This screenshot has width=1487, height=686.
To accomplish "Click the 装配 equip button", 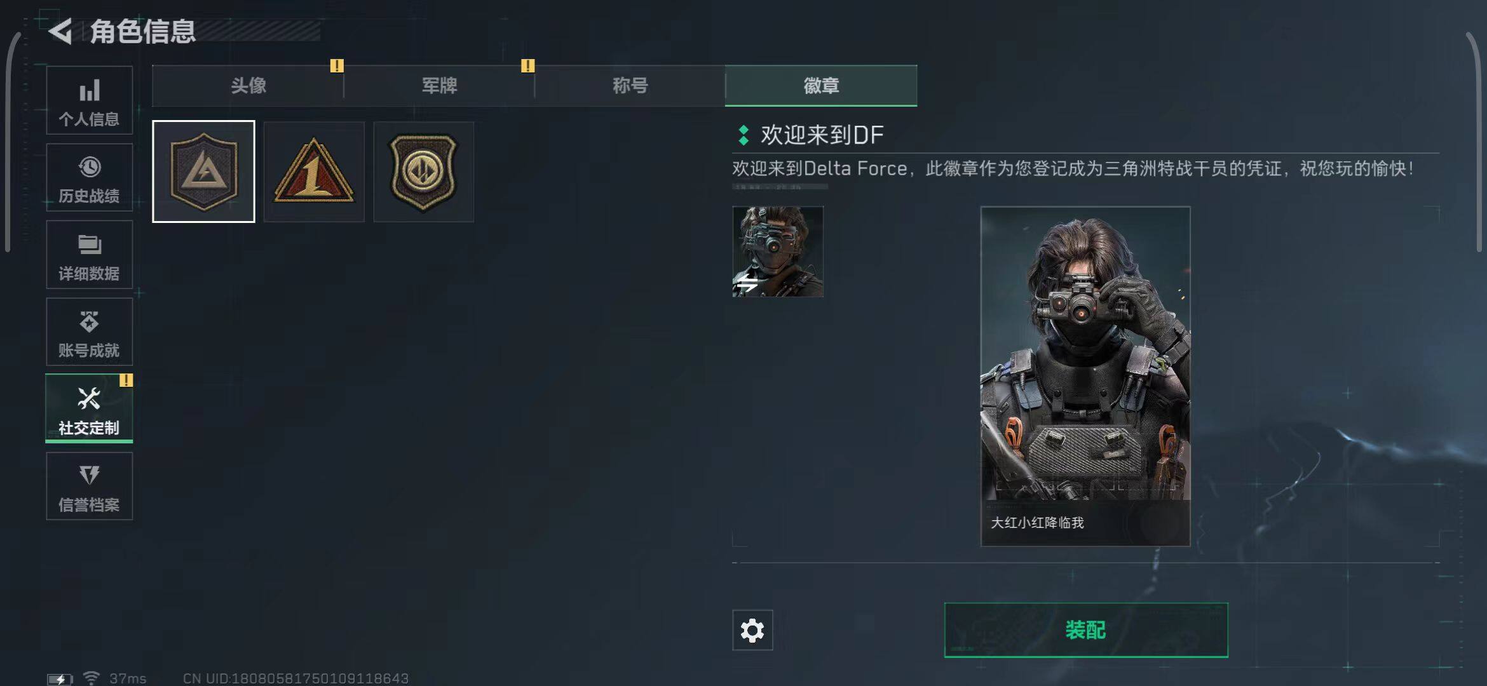I will [x=1086, y=630].
